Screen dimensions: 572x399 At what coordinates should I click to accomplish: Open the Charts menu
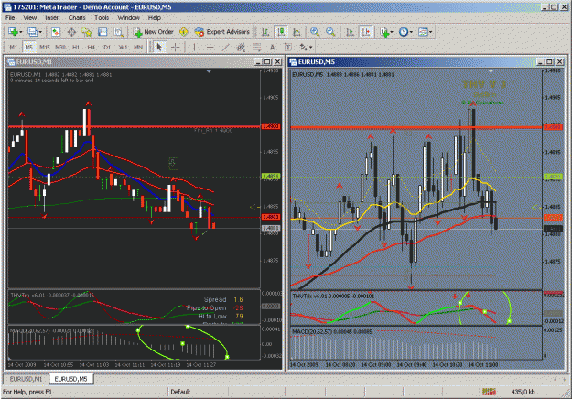tap(77, 17)
